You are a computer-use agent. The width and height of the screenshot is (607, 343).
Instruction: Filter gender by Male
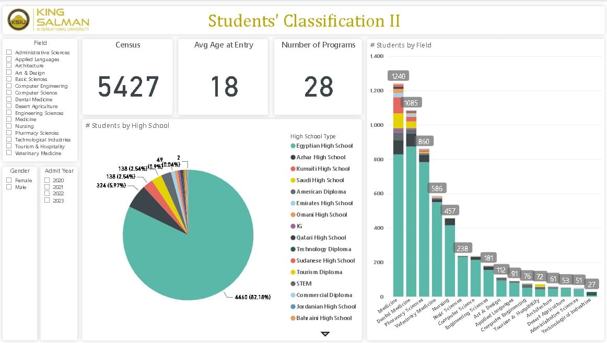[9, 187]
